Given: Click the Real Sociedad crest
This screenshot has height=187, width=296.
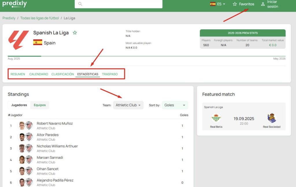Looking at the screenshot, I should coord(272,117).
